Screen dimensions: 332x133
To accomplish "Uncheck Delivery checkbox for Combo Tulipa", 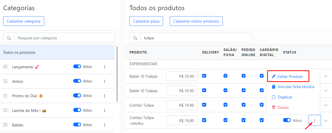I will click(204, 105).
